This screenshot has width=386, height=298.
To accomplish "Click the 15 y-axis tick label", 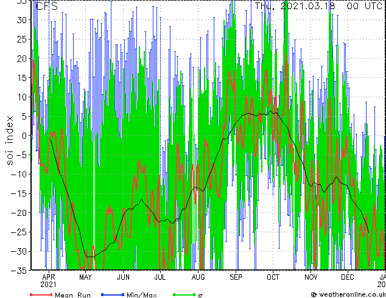I will tap(22, 78).
